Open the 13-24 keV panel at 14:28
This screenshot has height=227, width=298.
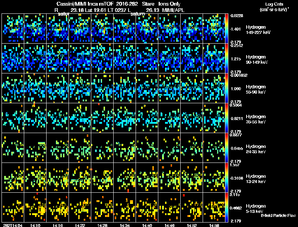point(102,178)
